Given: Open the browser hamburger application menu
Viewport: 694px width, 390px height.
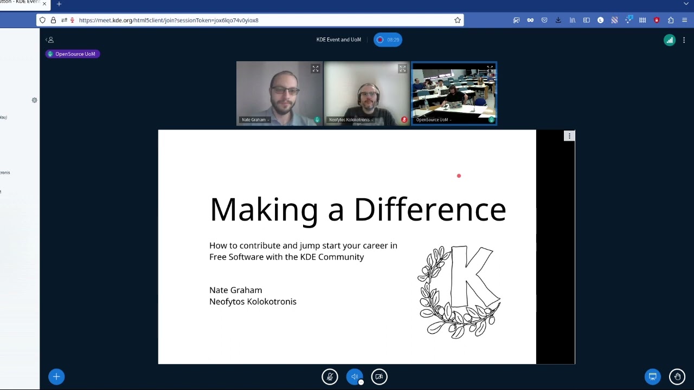Looking at the screenshot, I should pos(684,20).
